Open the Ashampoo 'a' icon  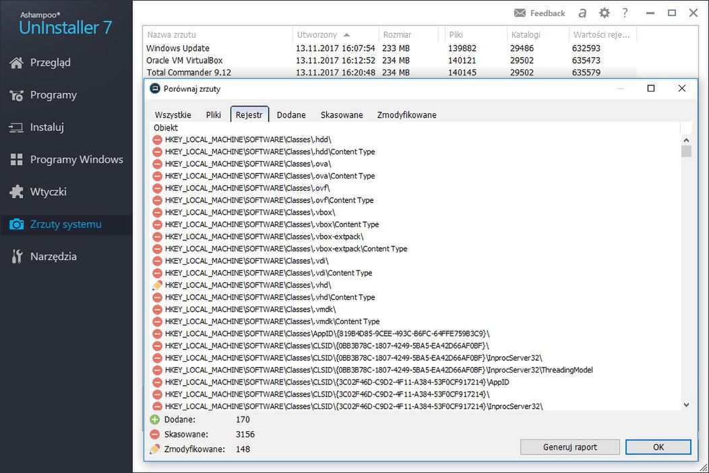582,13
